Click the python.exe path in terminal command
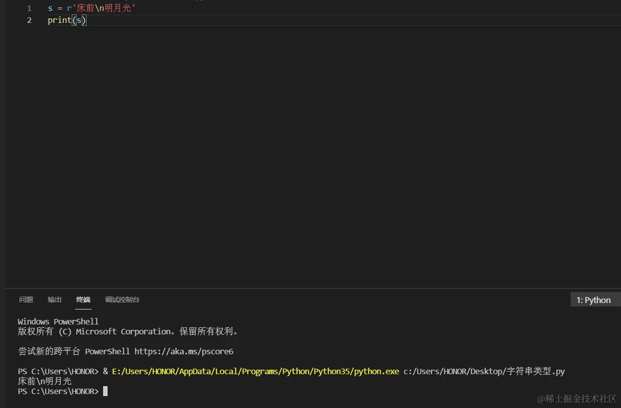Image resolution: width=621 pixels, height=408 pixels. click(255, 371)
